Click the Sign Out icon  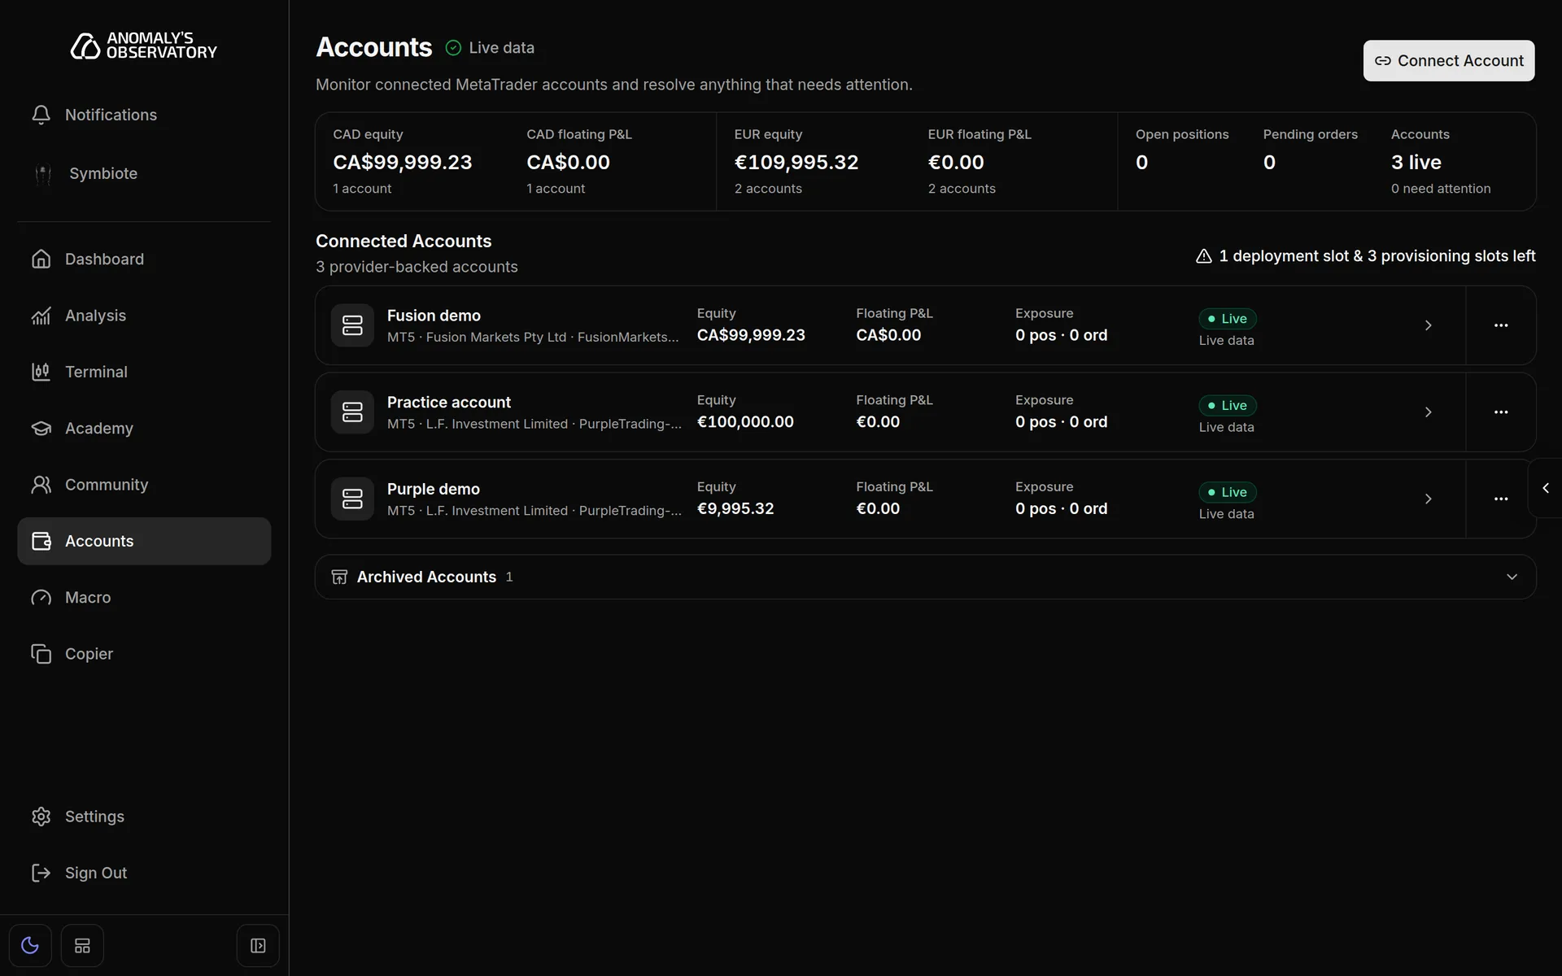pyautogui.click(x=41, y=873)
